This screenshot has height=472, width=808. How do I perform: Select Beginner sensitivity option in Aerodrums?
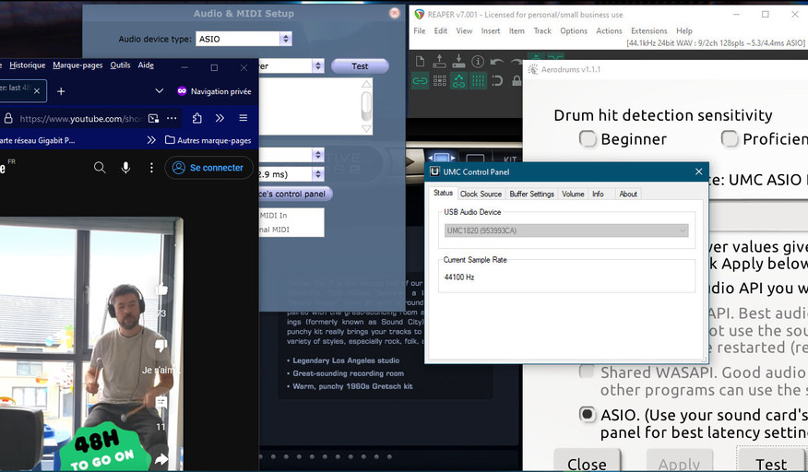tap(588, 138)
